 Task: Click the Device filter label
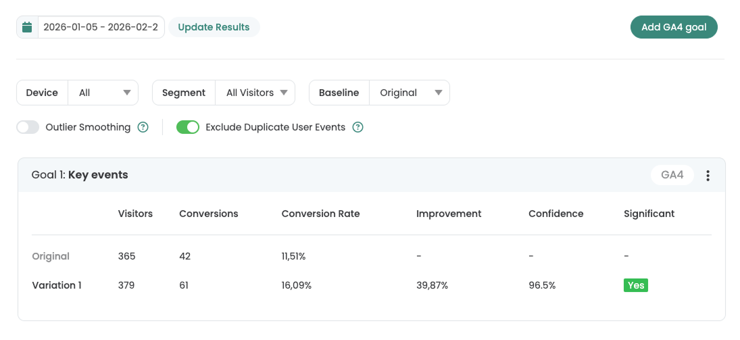(x=42, y=93)
